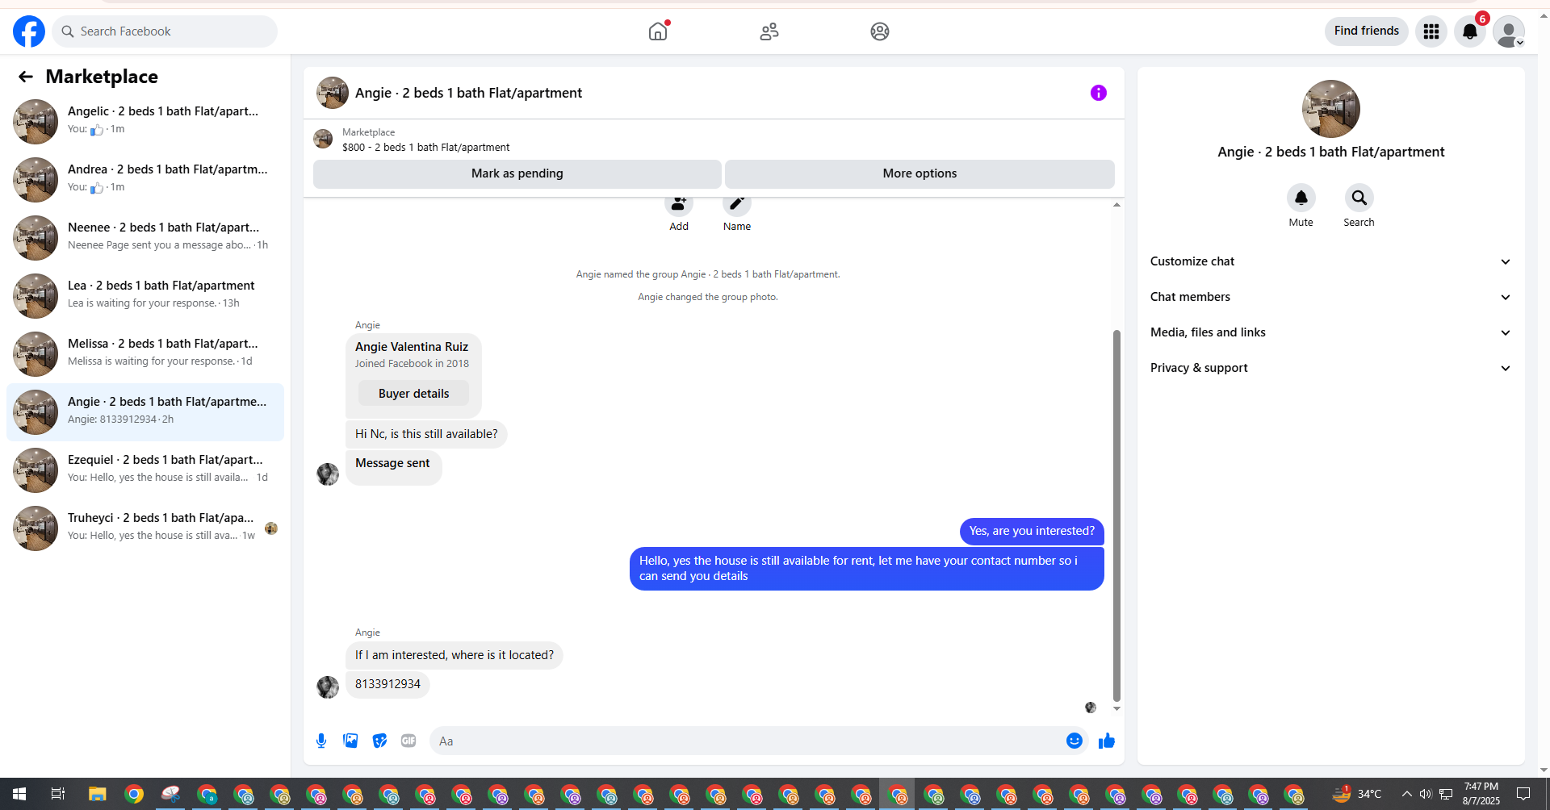Open the $800 Marketplace listing link
The width and height of the screenshot is (1550, 810).
click(425, 148)
